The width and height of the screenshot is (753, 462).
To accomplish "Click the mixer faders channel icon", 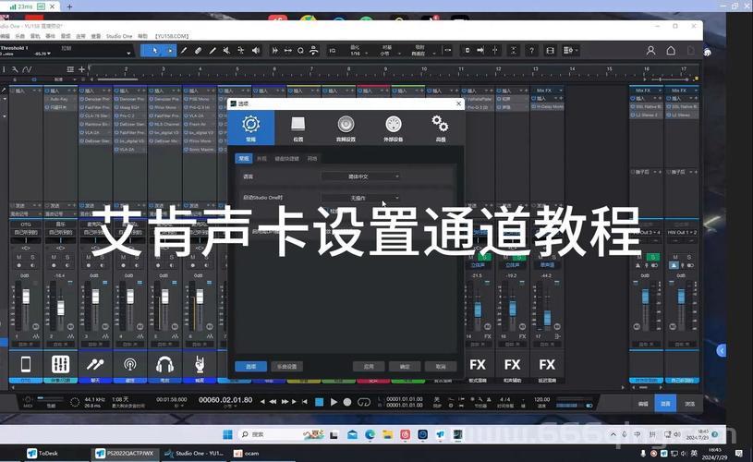I will click(x=60, y=364).
